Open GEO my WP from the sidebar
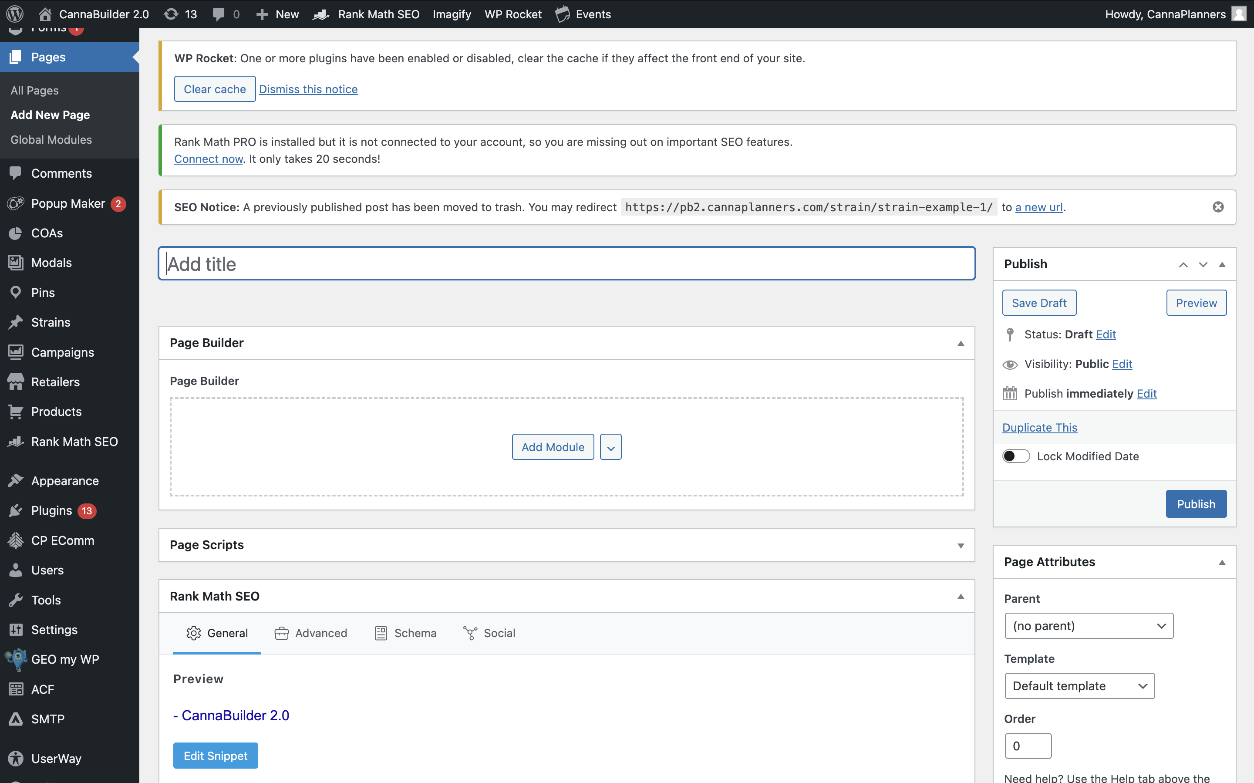Viewport: 1254px width, 783px height. 65,659
